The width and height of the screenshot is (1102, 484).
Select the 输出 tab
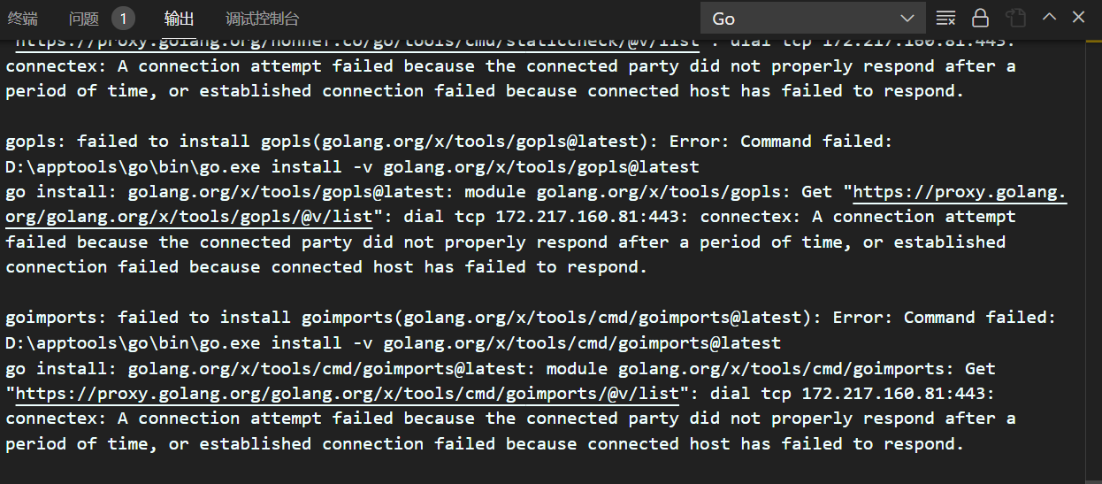click(x=180, y=18)
